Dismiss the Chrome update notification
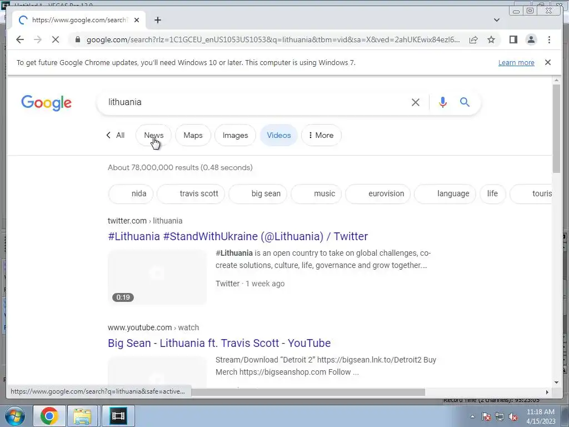Image resolution: width=569 pixels, height=427 pixels. pos(548,62)
